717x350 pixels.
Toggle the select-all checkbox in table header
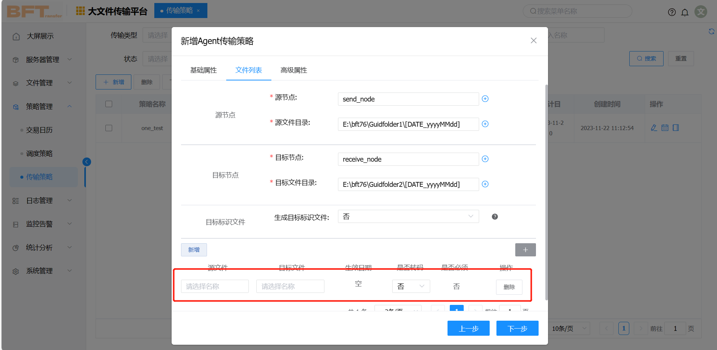(x=109, y=104)
